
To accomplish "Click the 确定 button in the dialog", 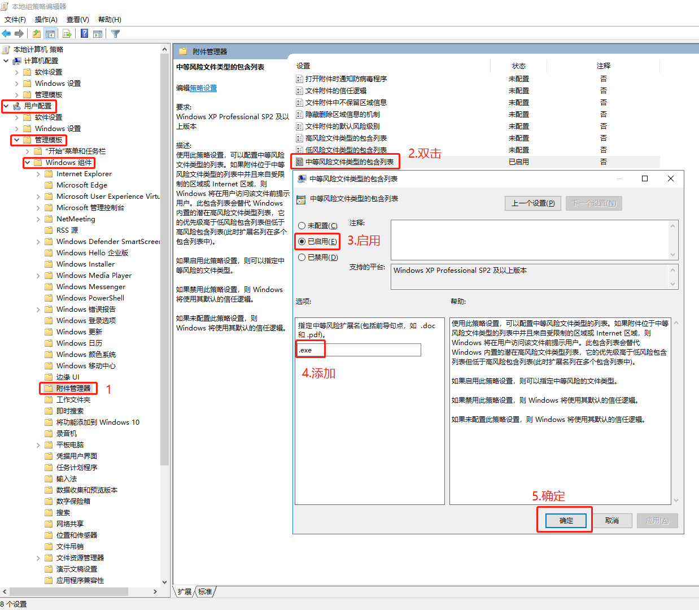I will tap(564, 520).
